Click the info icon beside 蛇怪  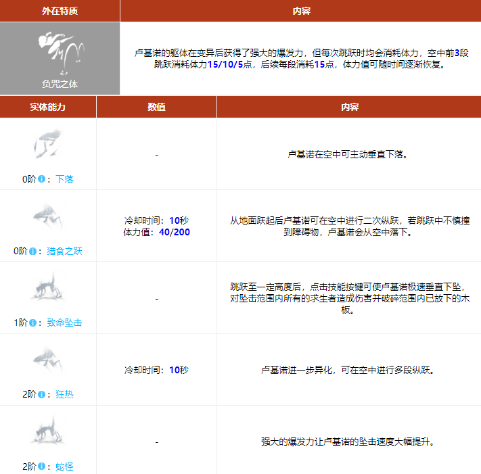click(42, 467)
